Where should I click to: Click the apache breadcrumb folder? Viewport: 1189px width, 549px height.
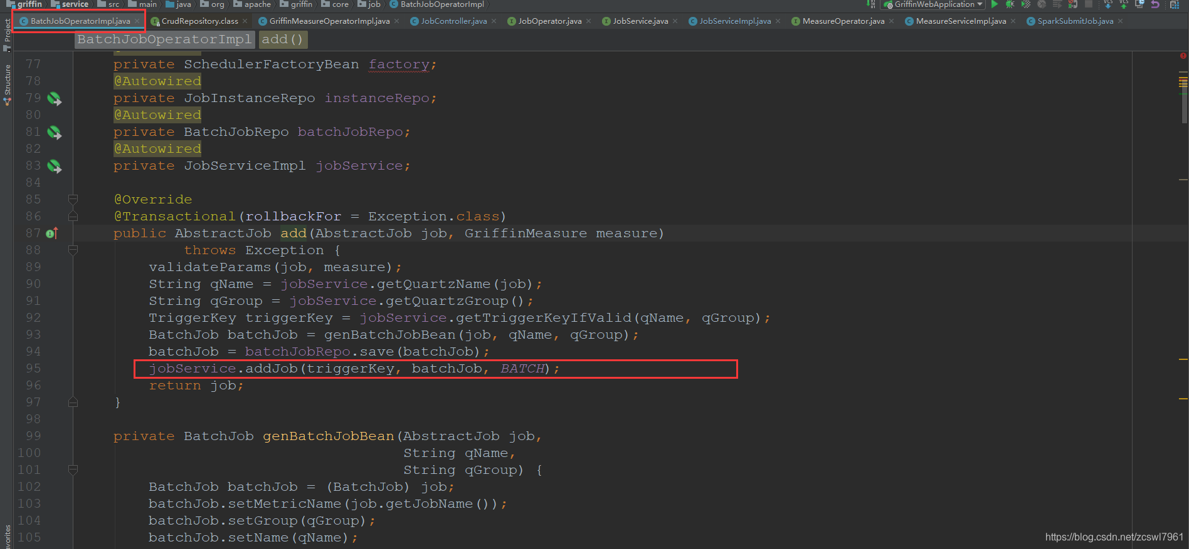point(252,4)
